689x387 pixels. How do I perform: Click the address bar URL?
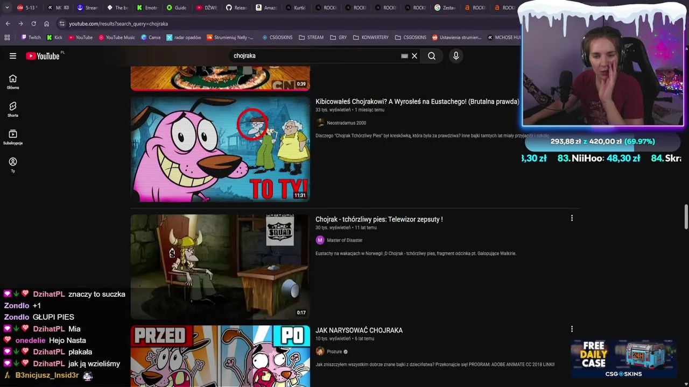[x=118, y=24]
